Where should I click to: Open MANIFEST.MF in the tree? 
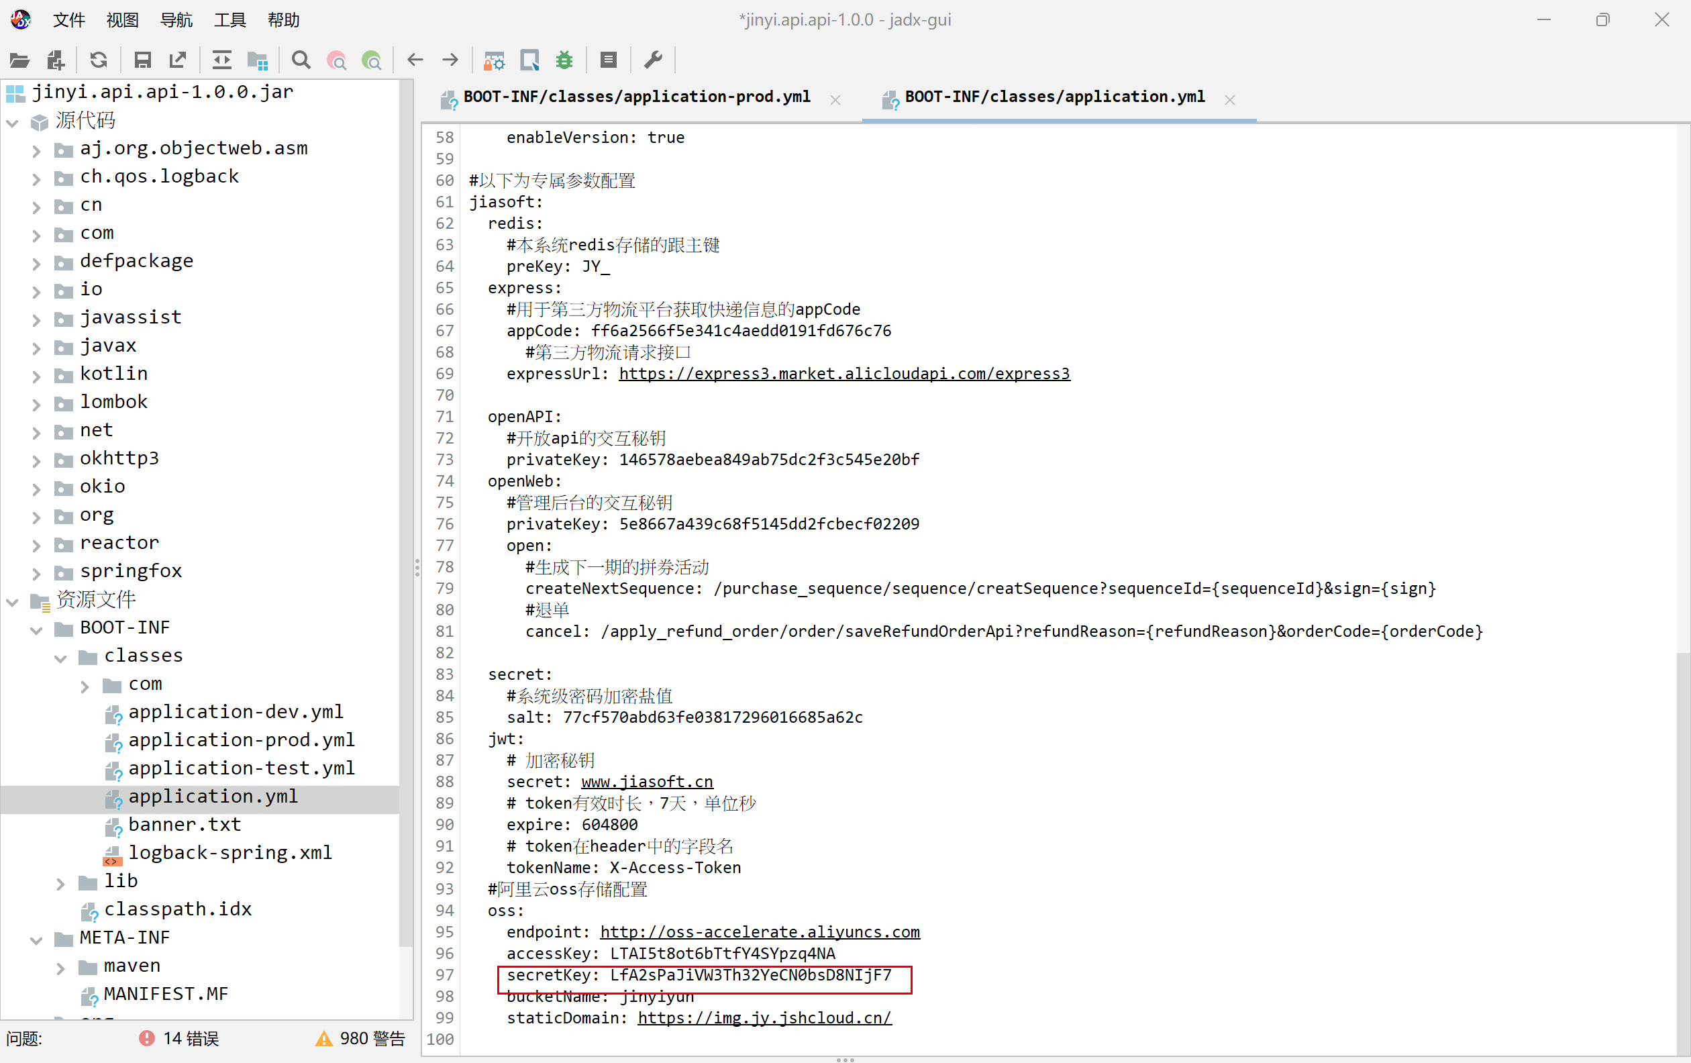pos(166,994)
